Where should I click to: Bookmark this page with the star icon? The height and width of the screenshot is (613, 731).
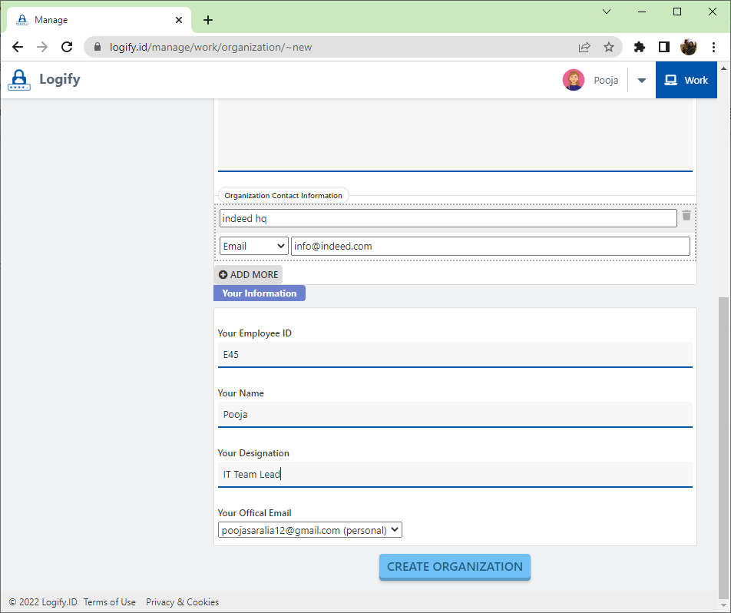tap(609, 47)
